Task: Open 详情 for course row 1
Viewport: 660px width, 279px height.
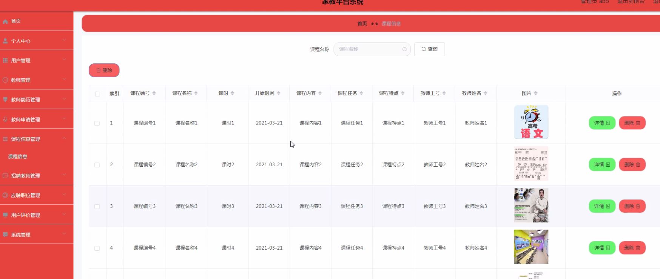Action: (x=602, y=123)
